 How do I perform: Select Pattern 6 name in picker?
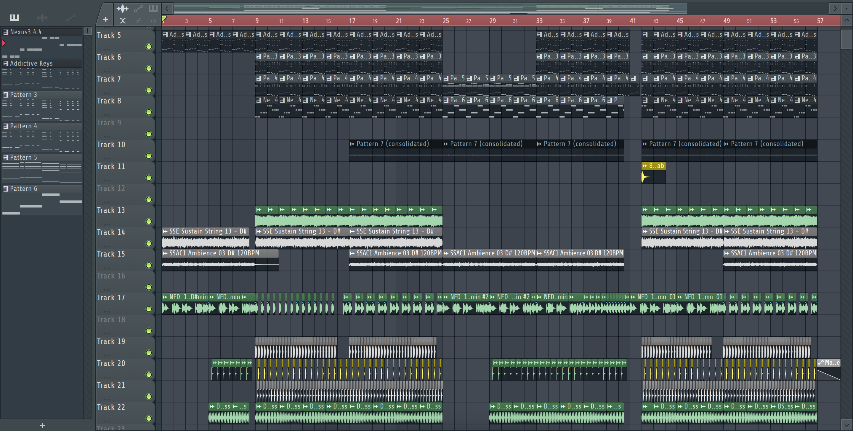tap(23, 189)
